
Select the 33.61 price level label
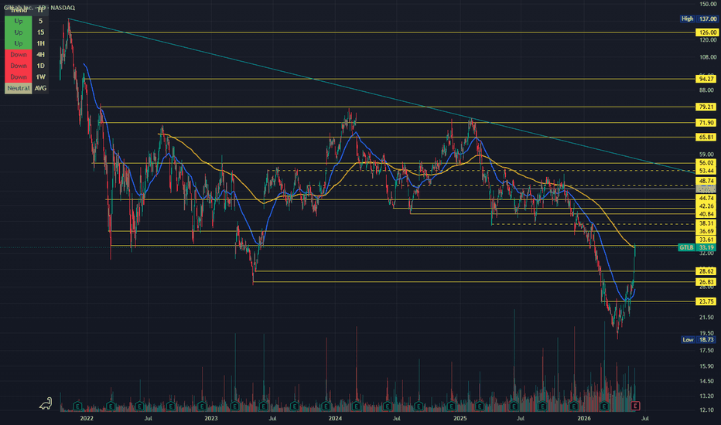click(x=706, y=240)
